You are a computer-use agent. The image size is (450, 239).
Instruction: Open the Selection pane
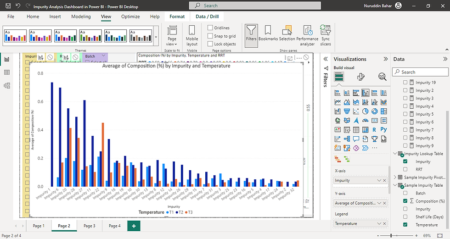287,33
